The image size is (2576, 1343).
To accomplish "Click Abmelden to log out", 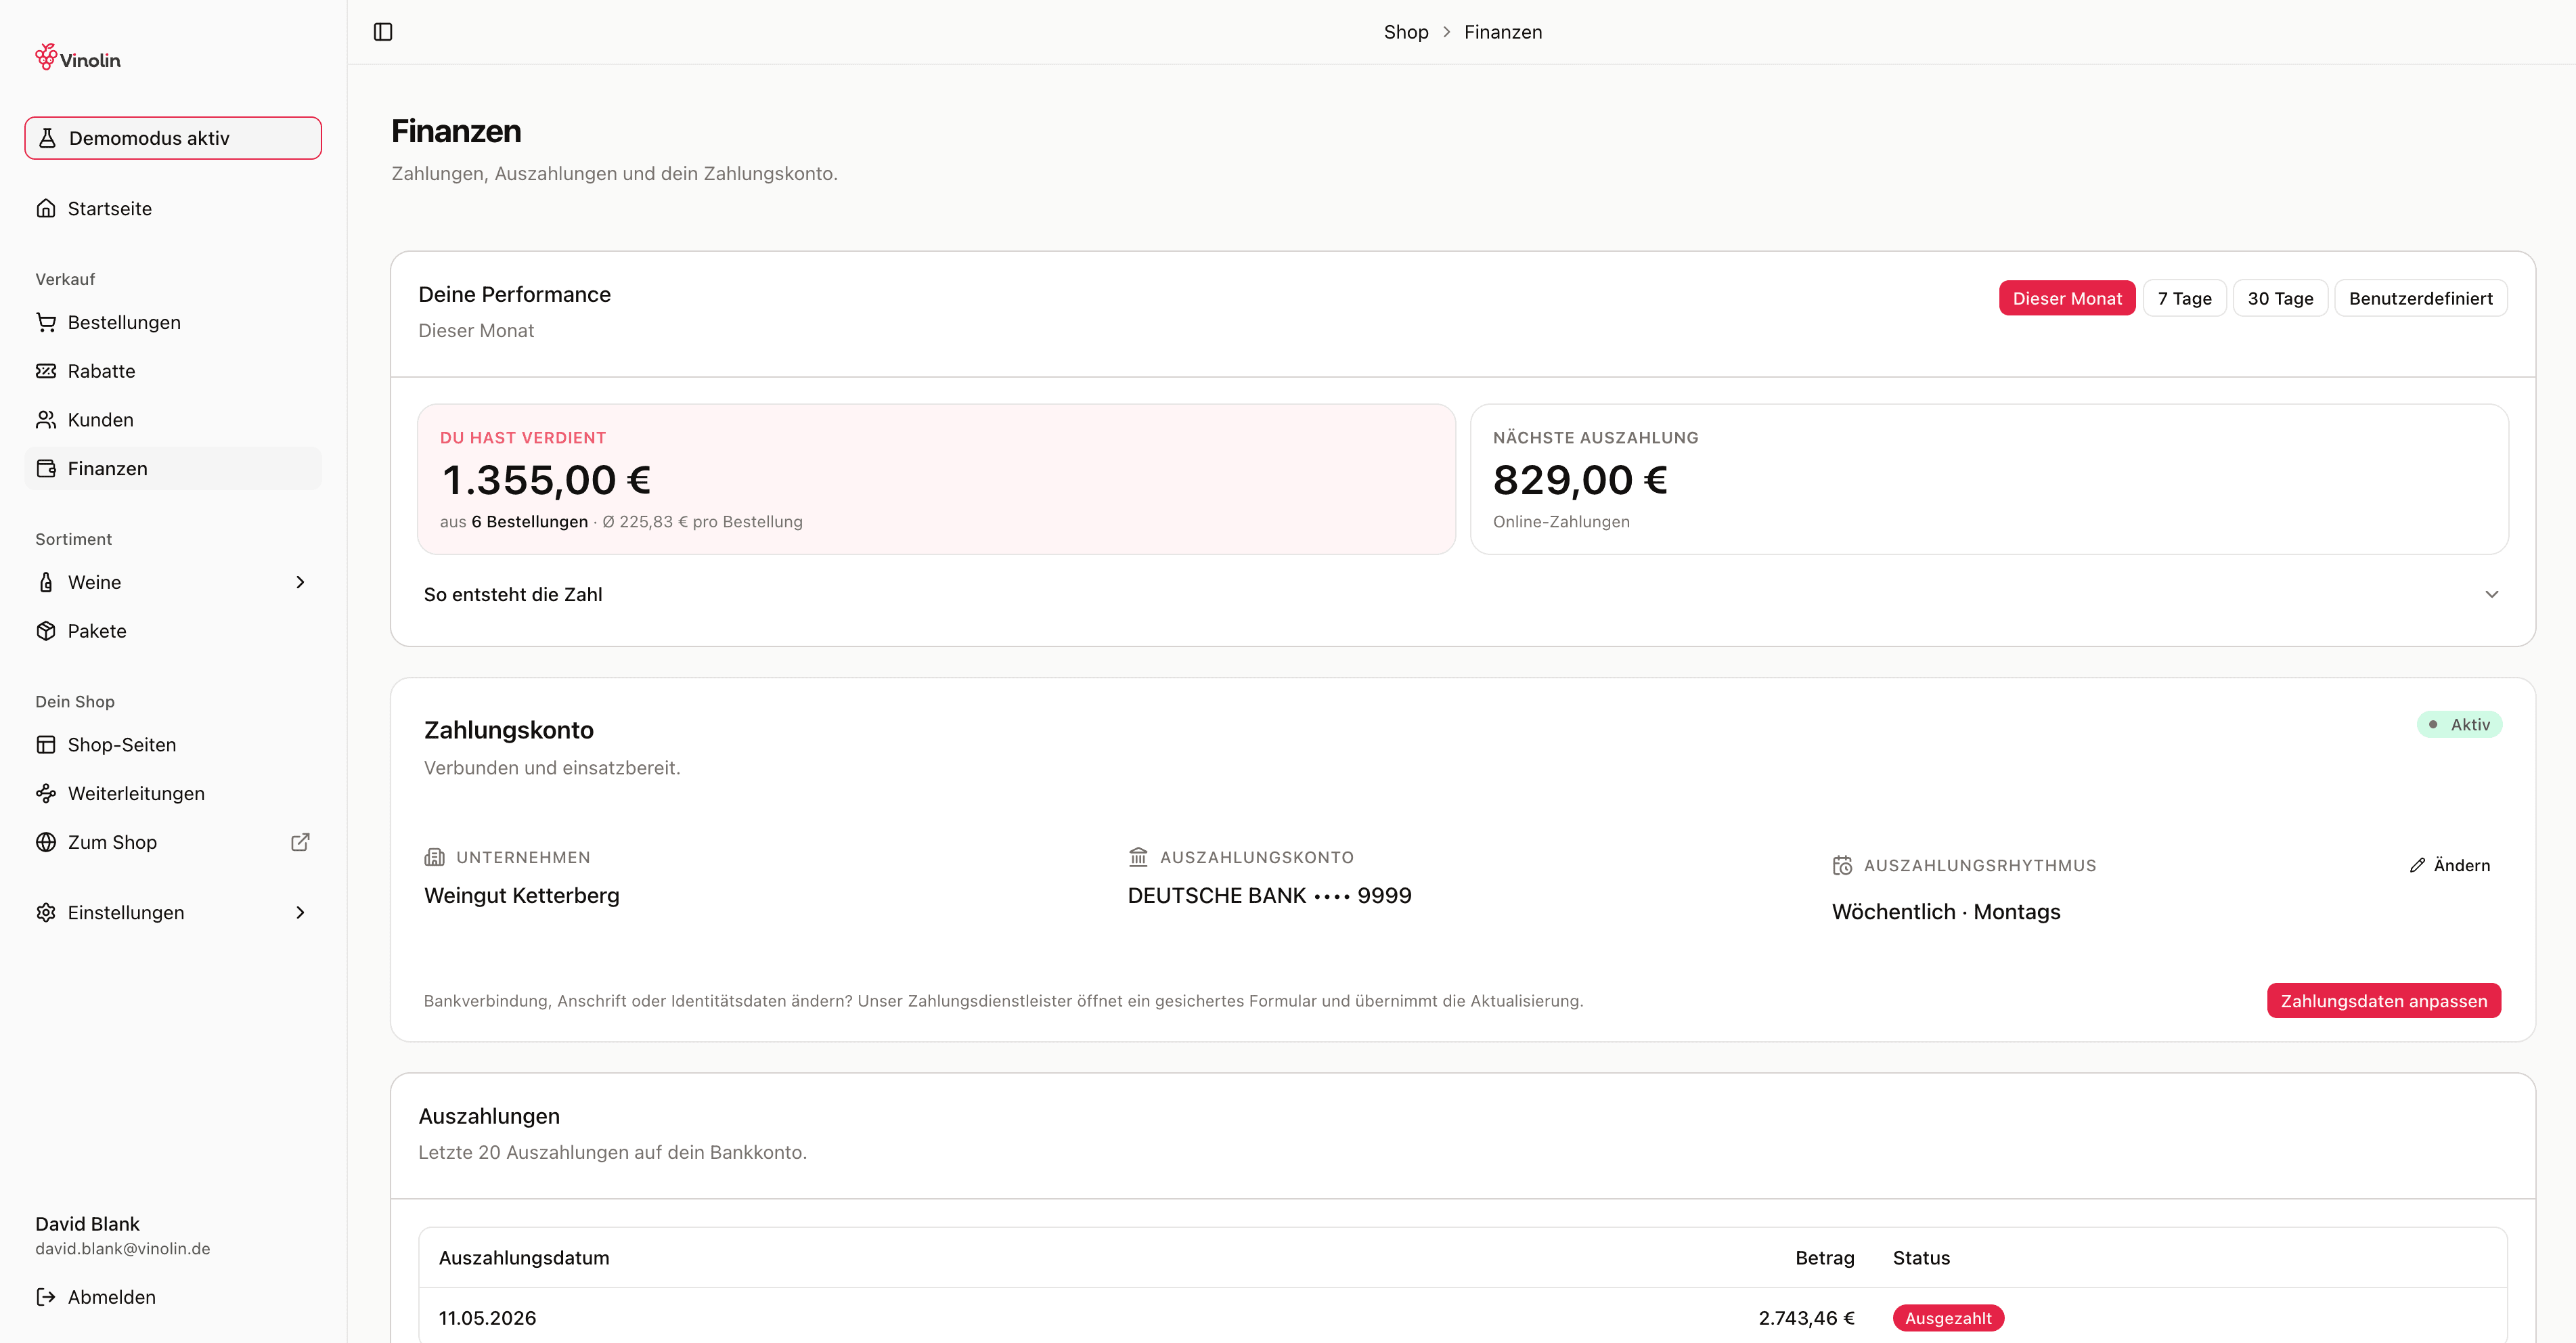I will click(x=173, y=1297).
